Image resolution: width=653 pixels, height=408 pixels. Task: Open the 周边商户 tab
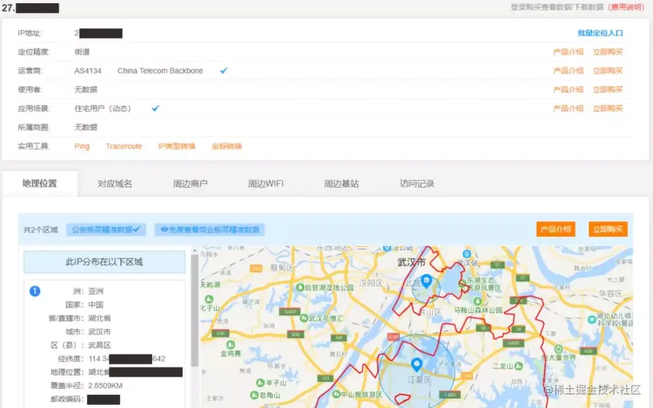[x=191, y=183]
